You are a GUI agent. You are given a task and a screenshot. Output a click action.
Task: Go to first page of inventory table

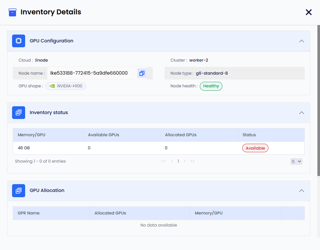(x=164, y=161)
